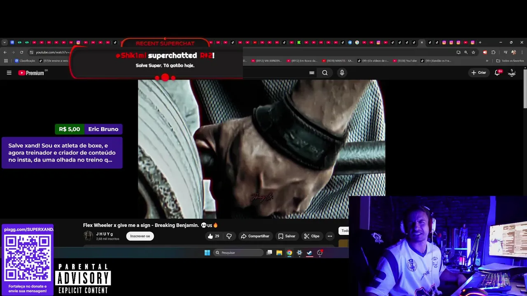The width and height of the screenshot is (527, 296).
Task: Go back with the browser back arrow
Action: pos(5,52)
